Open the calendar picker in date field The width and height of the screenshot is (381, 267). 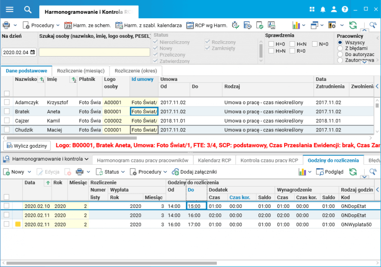click(x=33, y=52)
